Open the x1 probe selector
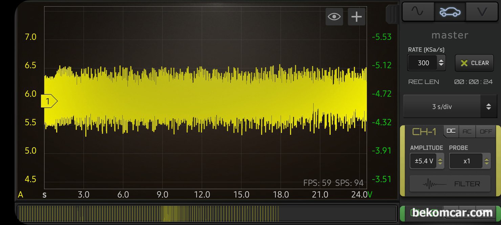The height and width of the screenshot is (225, 501). click(470, 161)
